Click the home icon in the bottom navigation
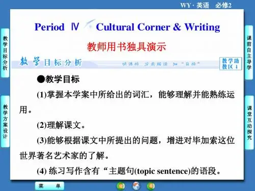The image size is (255, 191). pos(136,186)
